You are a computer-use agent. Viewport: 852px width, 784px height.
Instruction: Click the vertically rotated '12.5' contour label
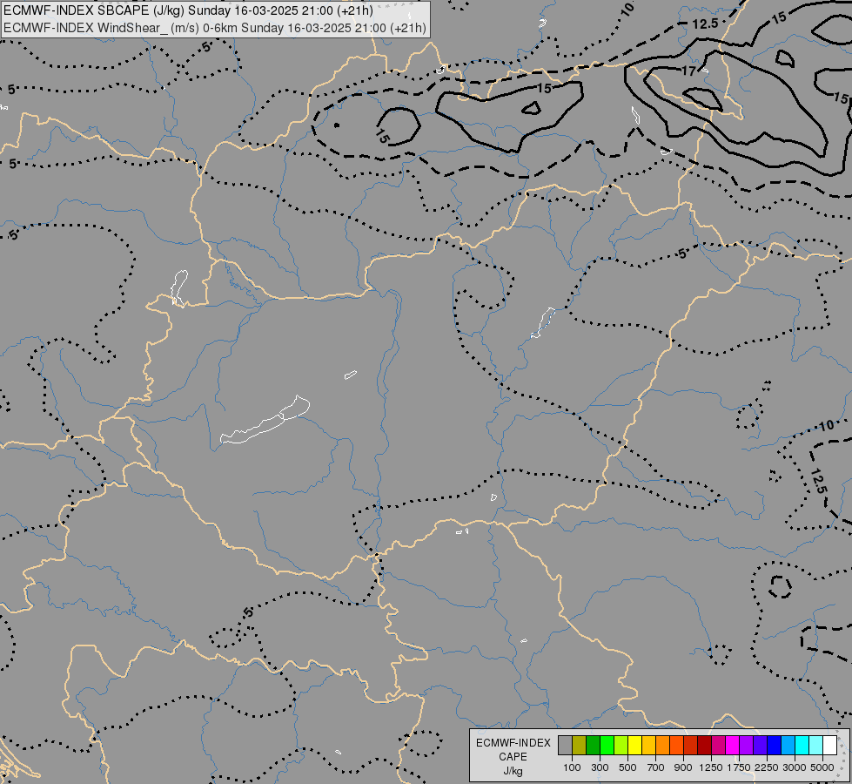click(x=818, y=481)
